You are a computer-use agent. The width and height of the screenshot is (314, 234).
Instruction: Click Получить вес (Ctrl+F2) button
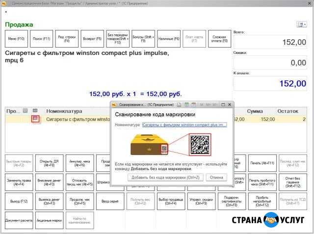tap(141, 201)
